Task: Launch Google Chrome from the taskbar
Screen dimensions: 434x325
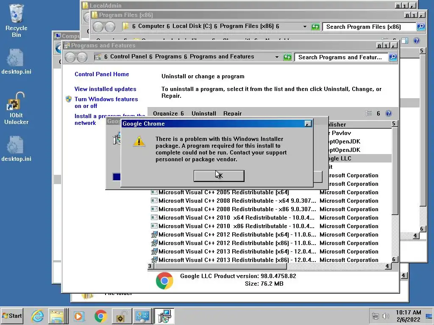Action: 100,316
